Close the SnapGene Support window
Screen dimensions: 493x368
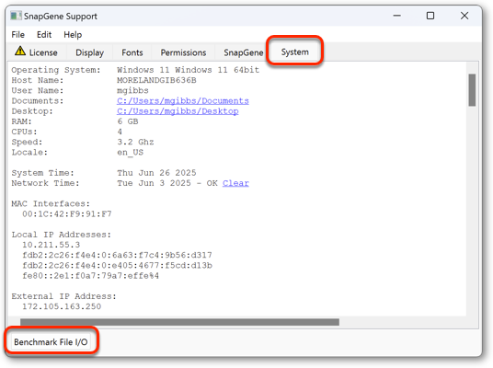[464, 16]
